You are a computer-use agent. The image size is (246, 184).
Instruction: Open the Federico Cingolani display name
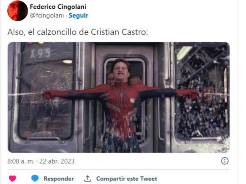[x=58, y=7]
